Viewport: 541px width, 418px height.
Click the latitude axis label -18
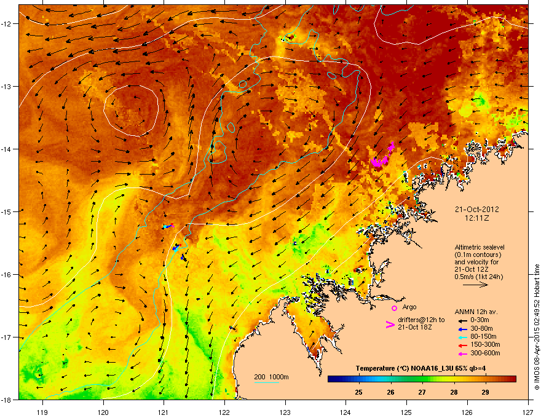tap(7, 400)
